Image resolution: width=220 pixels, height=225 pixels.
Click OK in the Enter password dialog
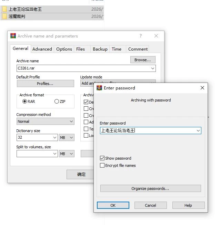click(113, 205)
